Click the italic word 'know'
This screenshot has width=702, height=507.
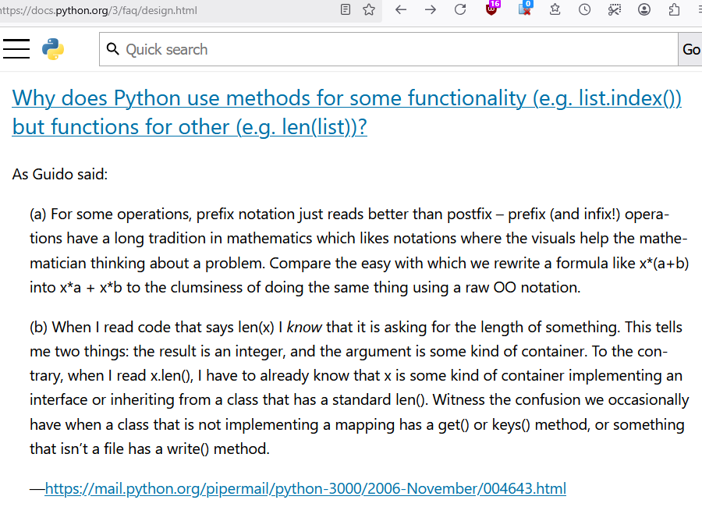(x=304, y=328)
